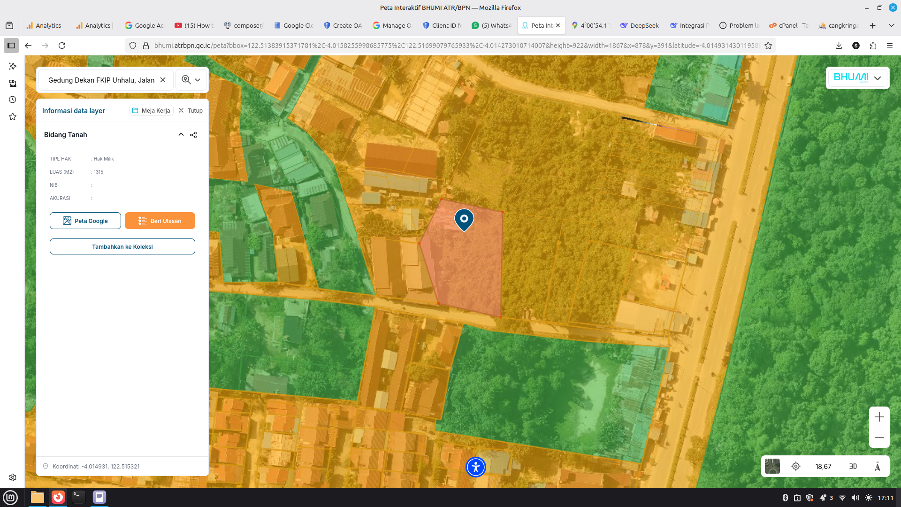The width and height of the screenshot is (901, 507).
Task: Expand the BHUMI menu dropdown
Action: 877,78
